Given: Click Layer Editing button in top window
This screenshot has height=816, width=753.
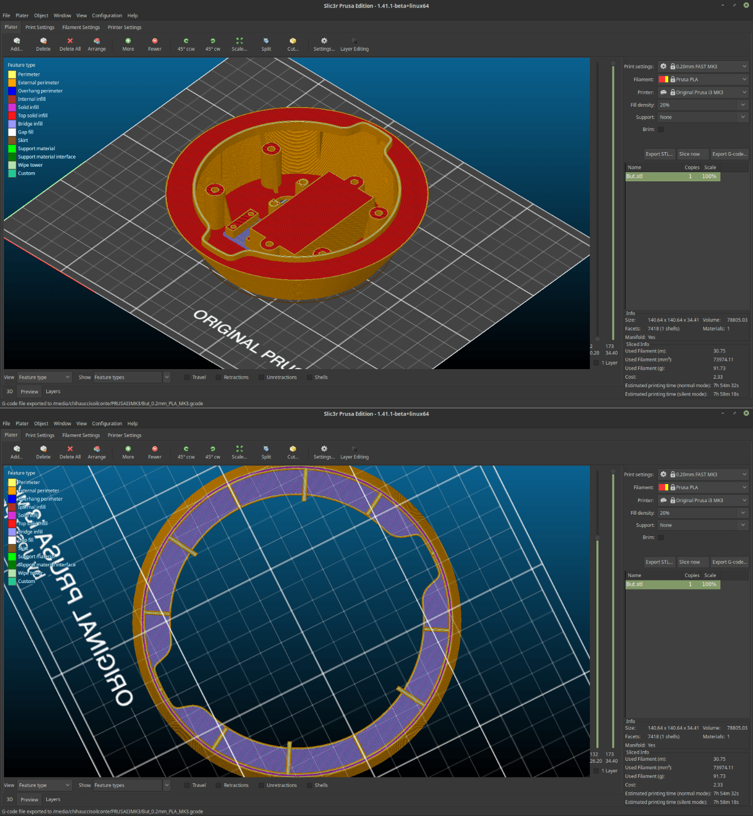Looking at the screenshot, I should click(354, 45).
